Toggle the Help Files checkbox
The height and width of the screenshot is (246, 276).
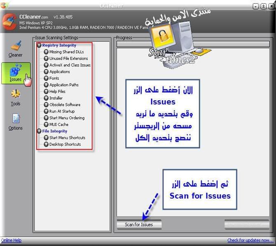(46, 92)
